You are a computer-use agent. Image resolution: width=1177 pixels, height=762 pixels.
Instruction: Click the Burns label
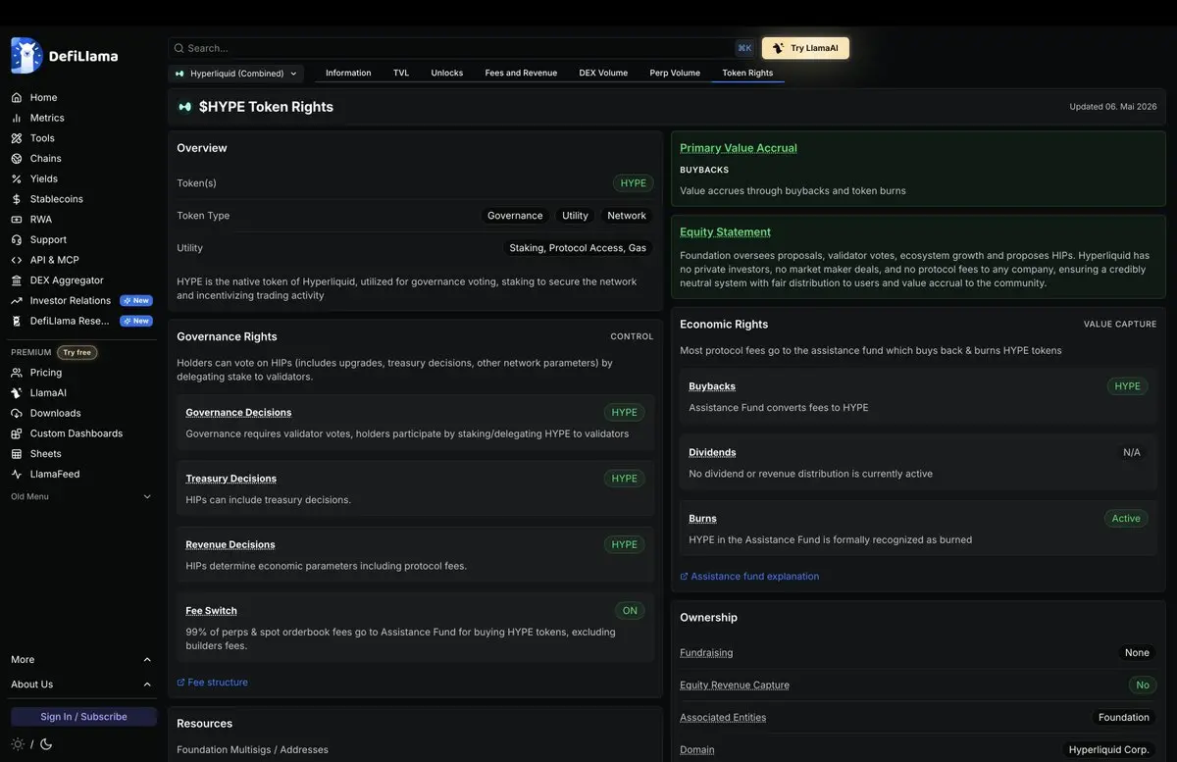[702, 519]
